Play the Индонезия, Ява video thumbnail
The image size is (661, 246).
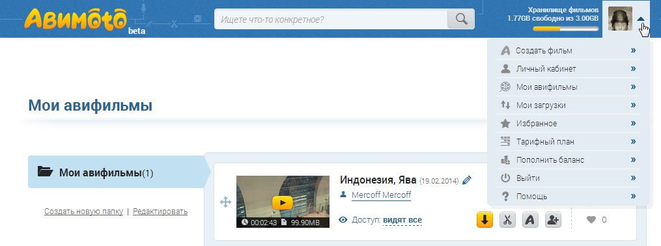[283, 202]
